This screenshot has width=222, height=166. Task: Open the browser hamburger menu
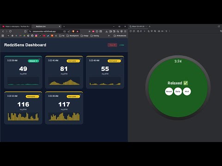click(125, 31)
